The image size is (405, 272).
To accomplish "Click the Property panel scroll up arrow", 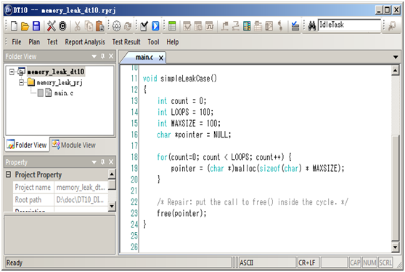I will 112,175.
